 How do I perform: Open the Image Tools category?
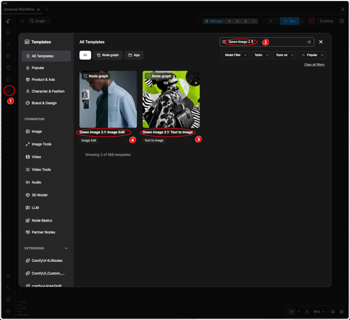[x=46, y=144]
